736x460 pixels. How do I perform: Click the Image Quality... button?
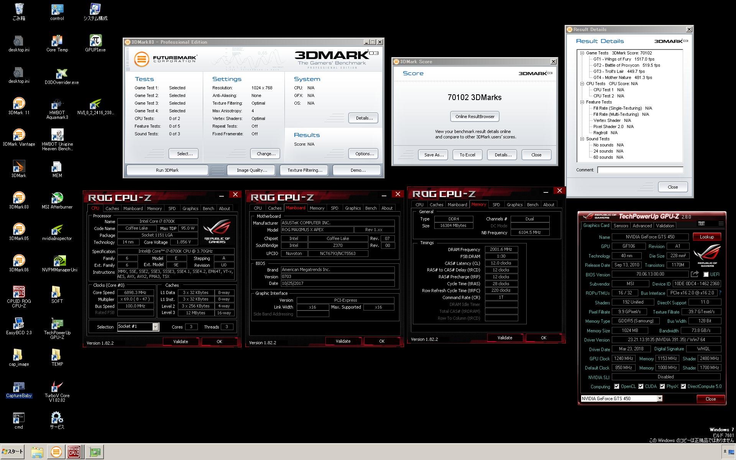pyautogui.click(x=251, y=170)
